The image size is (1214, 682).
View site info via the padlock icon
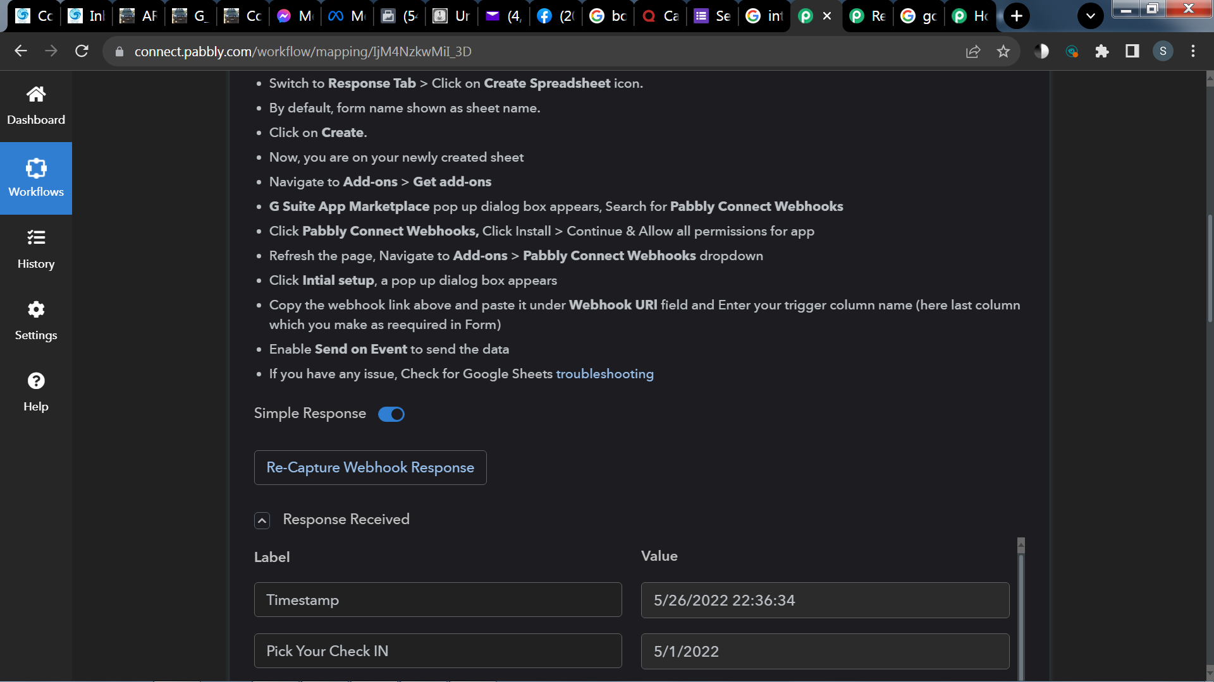coord(120,52)
